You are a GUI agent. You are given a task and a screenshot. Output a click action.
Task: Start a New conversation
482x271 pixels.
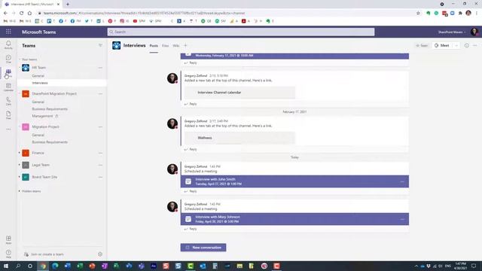point(203,248)
